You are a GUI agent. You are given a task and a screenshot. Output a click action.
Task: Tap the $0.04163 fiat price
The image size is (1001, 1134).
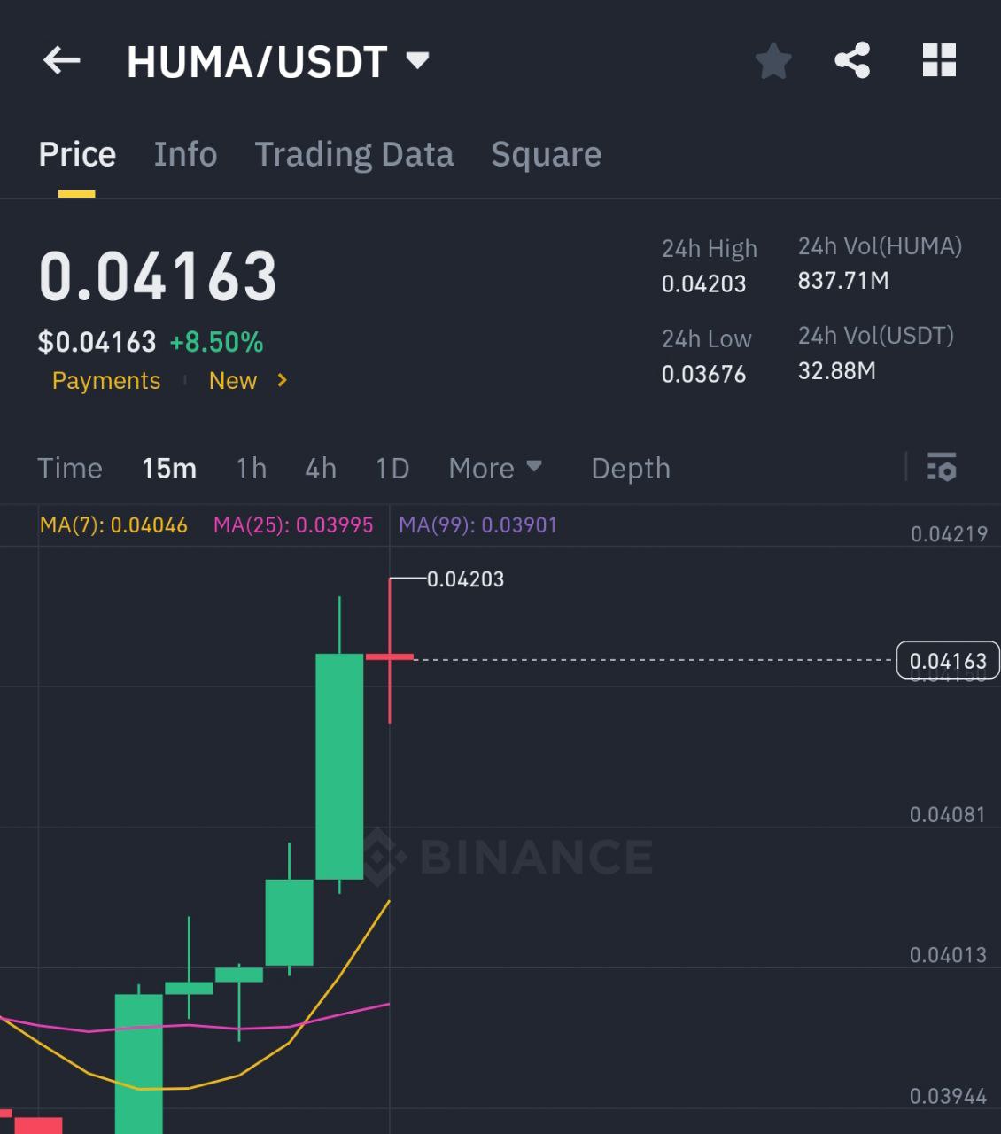97,342
